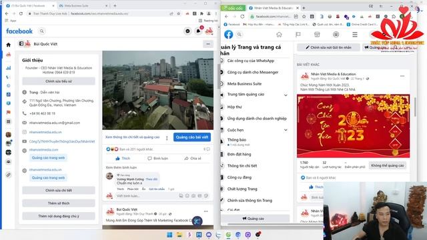Screen dimensions: 427x240
Task: Click search icon in right window header
Action: click(239, 35)
